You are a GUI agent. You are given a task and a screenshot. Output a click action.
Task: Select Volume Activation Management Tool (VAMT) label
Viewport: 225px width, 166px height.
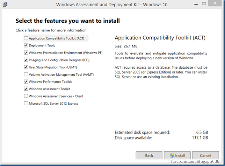(x=61, y=75)
